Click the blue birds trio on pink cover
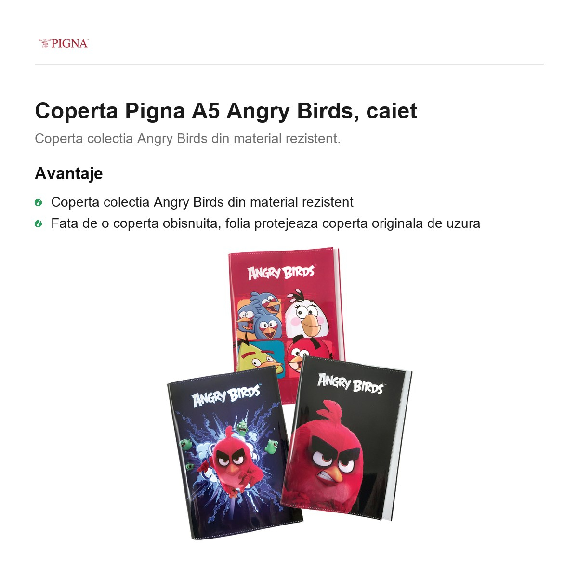 [x=259, y=315]
